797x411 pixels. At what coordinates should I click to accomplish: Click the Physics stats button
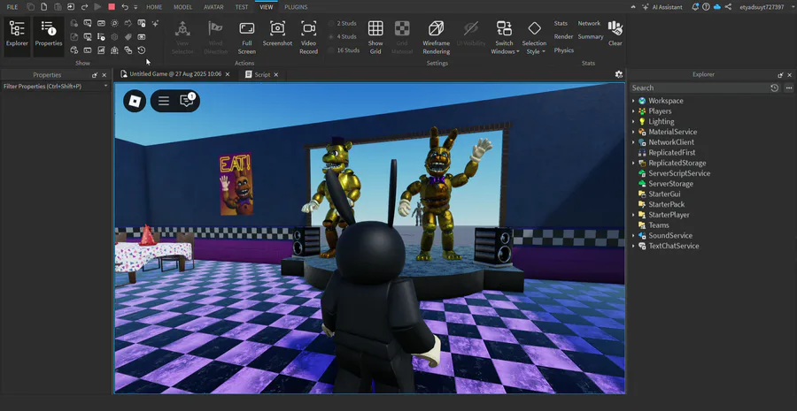pyautogui.click(x=564, y=50)
